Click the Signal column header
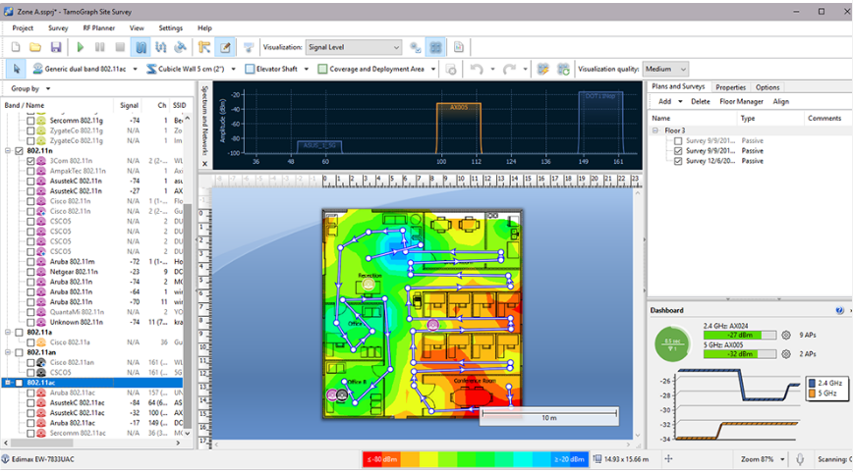The image size is (853, 472). [129, 105]
